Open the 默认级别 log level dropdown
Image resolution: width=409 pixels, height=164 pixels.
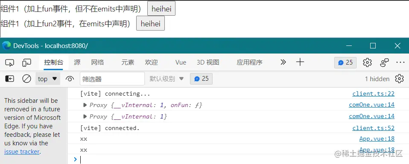click(167, 79)
